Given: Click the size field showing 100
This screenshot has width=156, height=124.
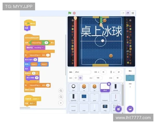Looking at the screenshot, I should (x=98, y=78).
